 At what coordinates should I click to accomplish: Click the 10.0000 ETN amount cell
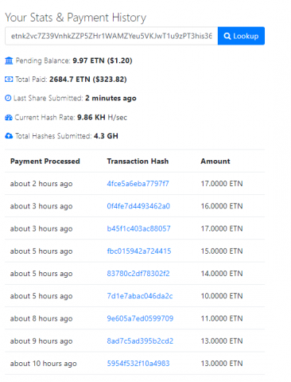point(222,296)
